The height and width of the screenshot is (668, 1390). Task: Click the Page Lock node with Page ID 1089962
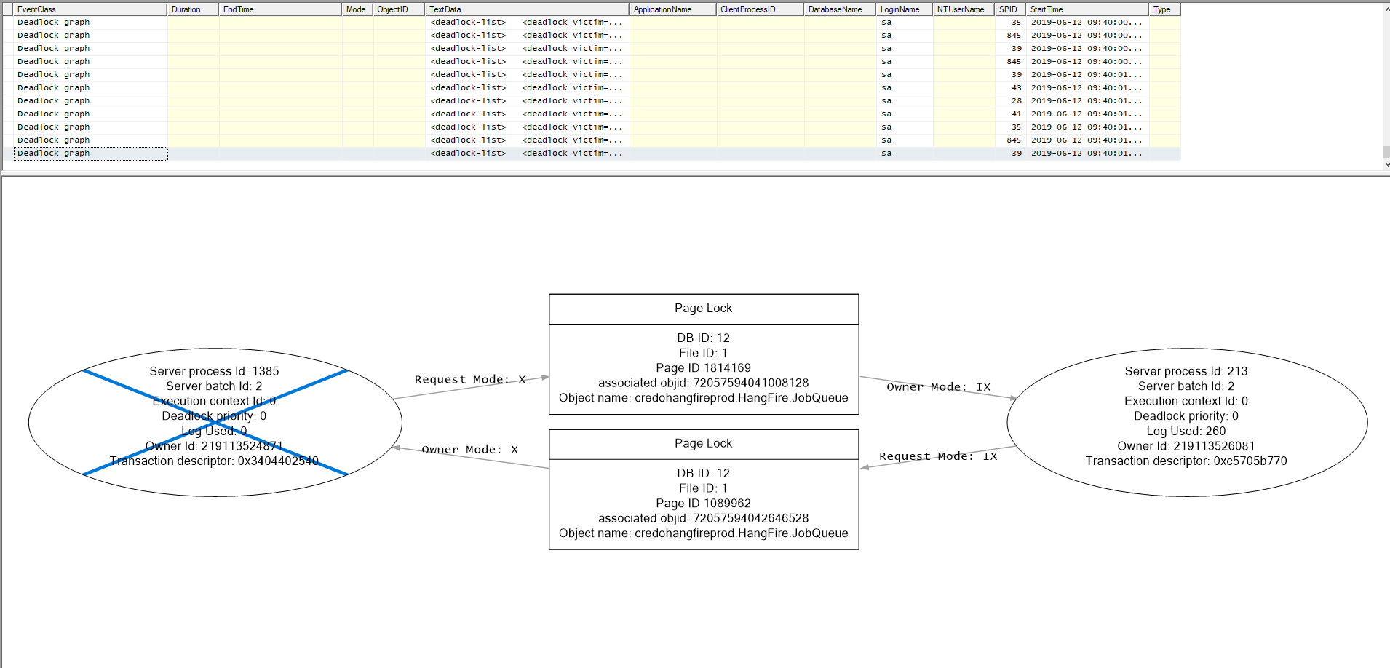point(703,489)
